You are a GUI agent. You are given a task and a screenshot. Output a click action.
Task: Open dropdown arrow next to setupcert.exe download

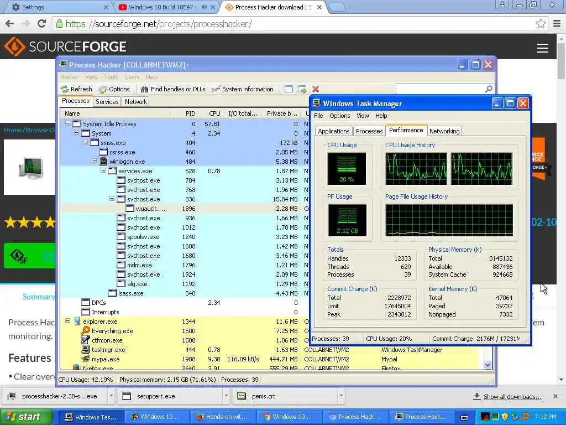click(x=226, y=396)
